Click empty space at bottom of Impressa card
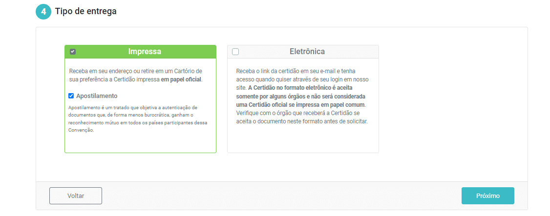This screenshot has width=550, height=216. click(140, 143)
